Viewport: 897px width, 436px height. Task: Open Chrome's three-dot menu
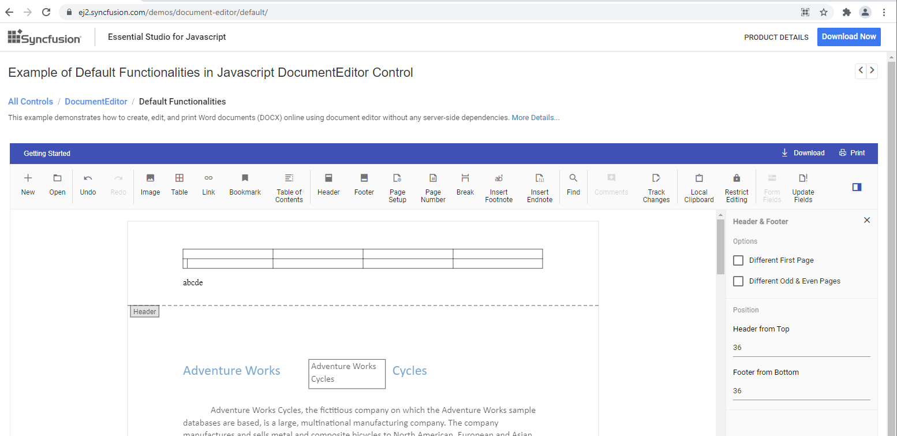tap(884, 12)
